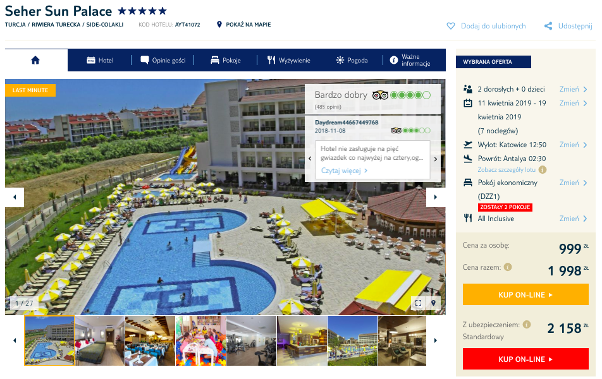Click info icon near Zobacz szczegóły lotu
The image size is (602, 379).
(x=543, y=169)
